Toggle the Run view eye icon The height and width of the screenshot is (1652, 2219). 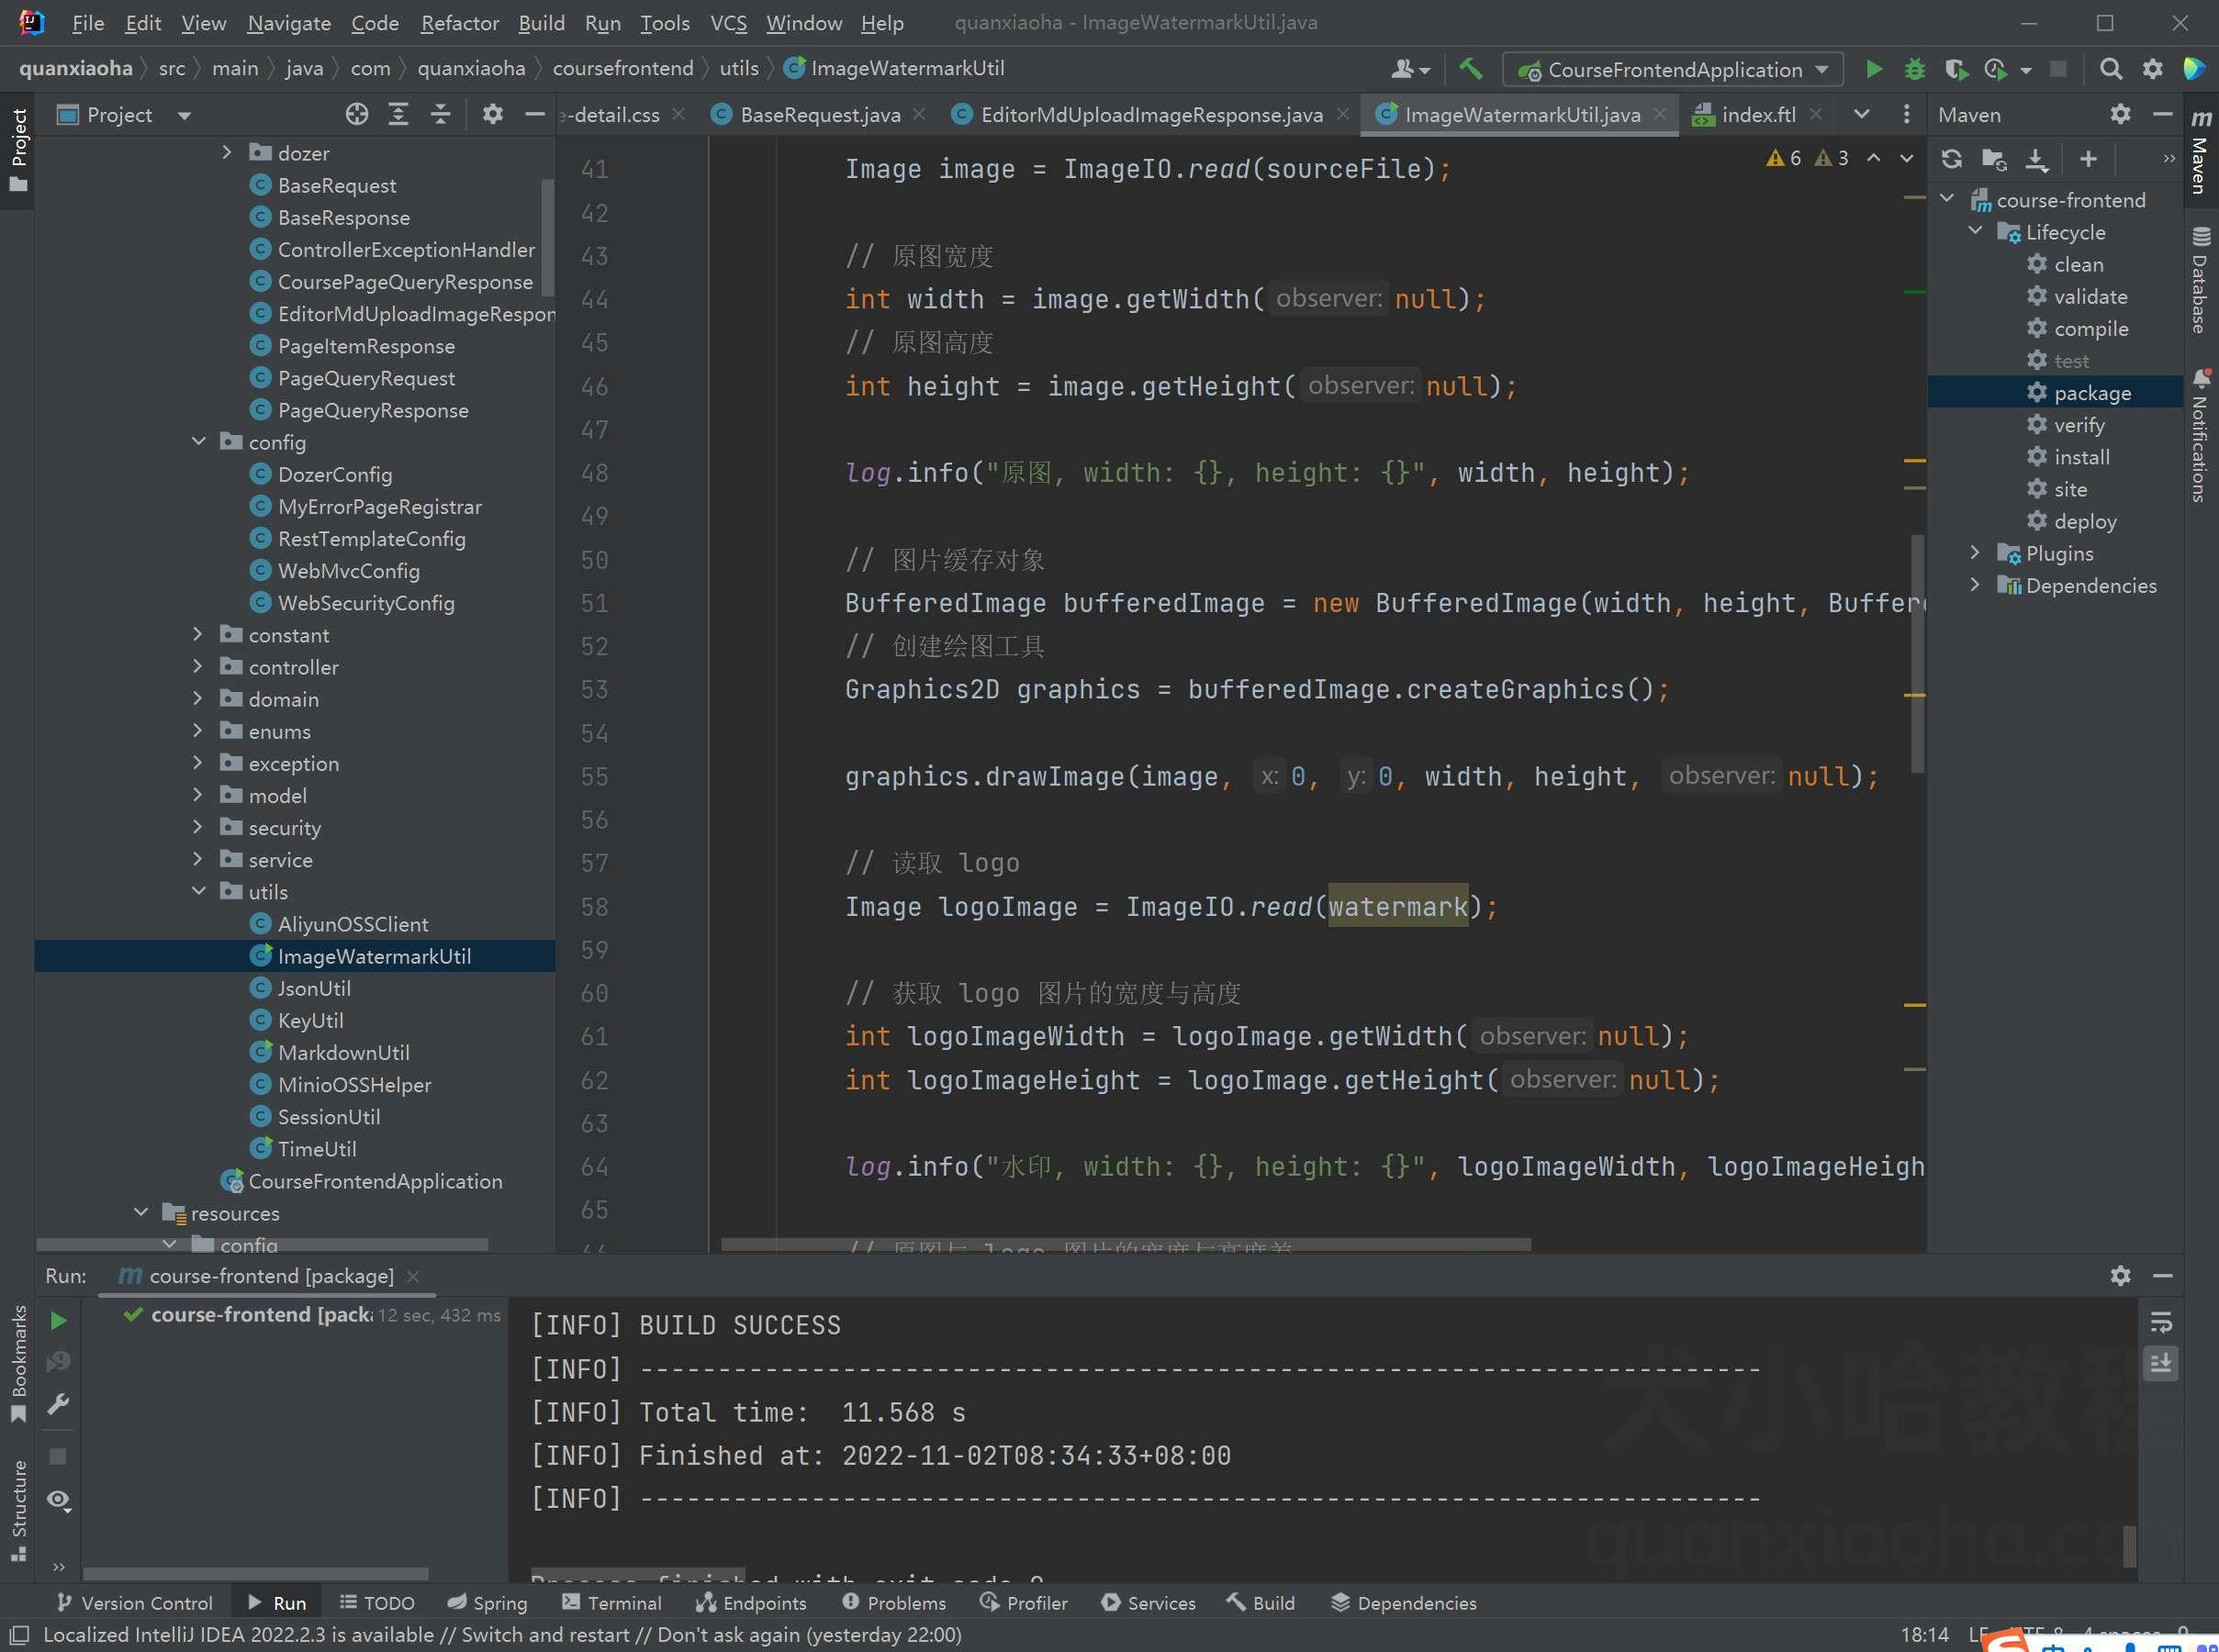point(58,1499)
